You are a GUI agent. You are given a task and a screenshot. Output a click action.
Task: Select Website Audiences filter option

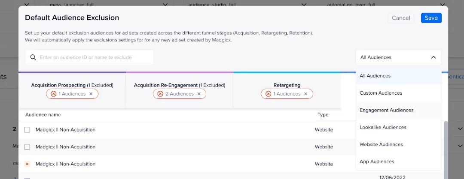pos(399,144)
